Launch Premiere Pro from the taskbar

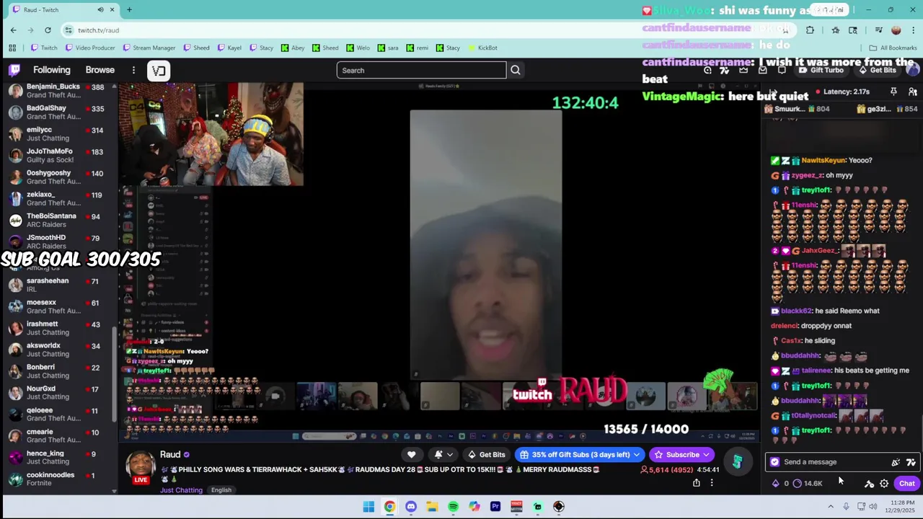[495, 507]
